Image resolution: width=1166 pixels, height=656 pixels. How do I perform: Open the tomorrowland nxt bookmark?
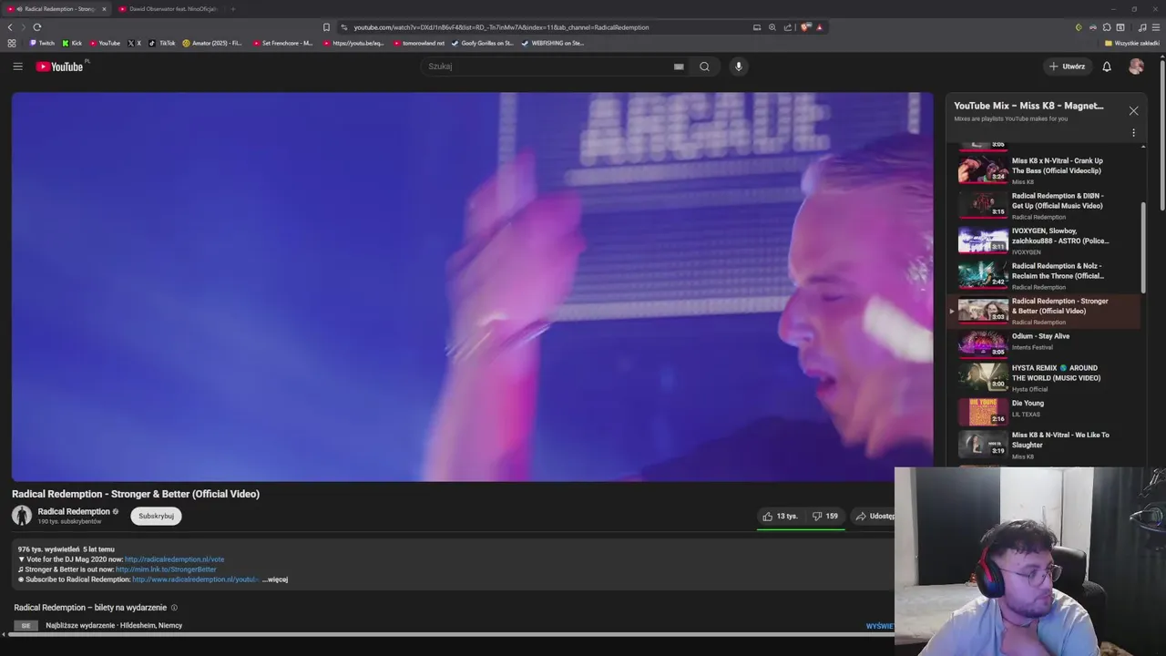pyautogui.click(x=419, y=43)
